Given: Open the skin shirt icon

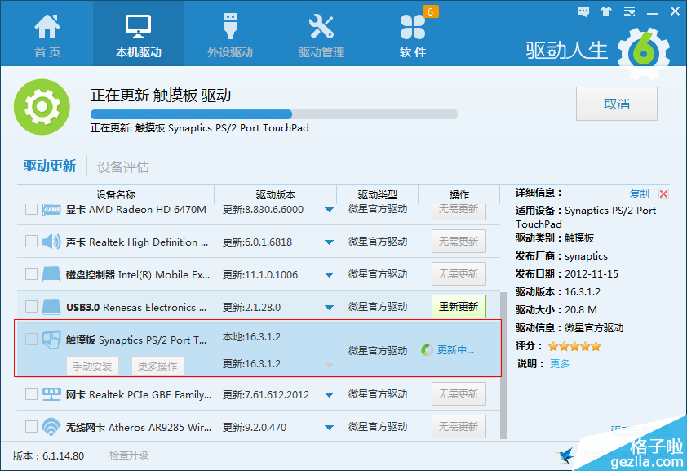Looking at the screenshot, I should (605, 11).
